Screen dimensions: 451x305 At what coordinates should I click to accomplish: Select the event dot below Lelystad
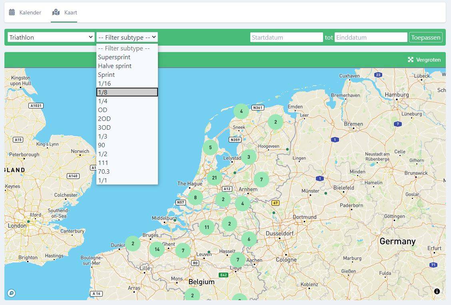click(235, 173)
